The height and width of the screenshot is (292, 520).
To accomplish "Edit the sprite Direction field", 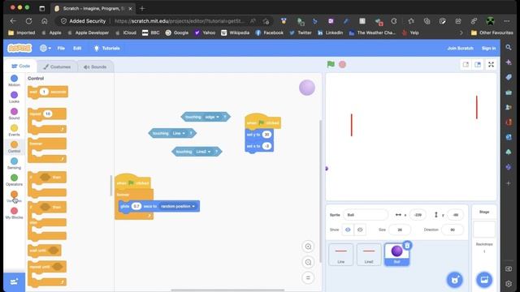I will point(453,230).
